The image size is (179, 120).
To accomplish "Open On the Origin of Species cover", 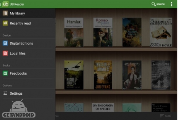I will tap(103, 107).
